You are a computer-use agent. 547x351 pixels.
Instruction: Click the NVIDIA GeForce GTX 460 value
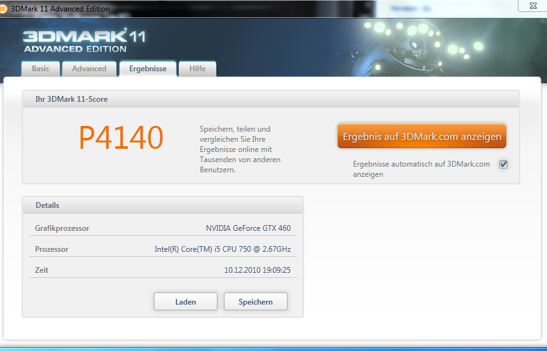click(248, 228)
